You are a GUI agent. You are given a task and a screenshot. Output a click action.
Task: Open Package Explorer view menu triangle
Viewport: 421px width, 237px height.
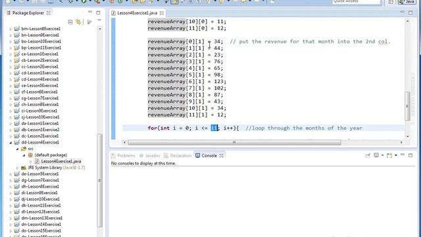(99, 20)
